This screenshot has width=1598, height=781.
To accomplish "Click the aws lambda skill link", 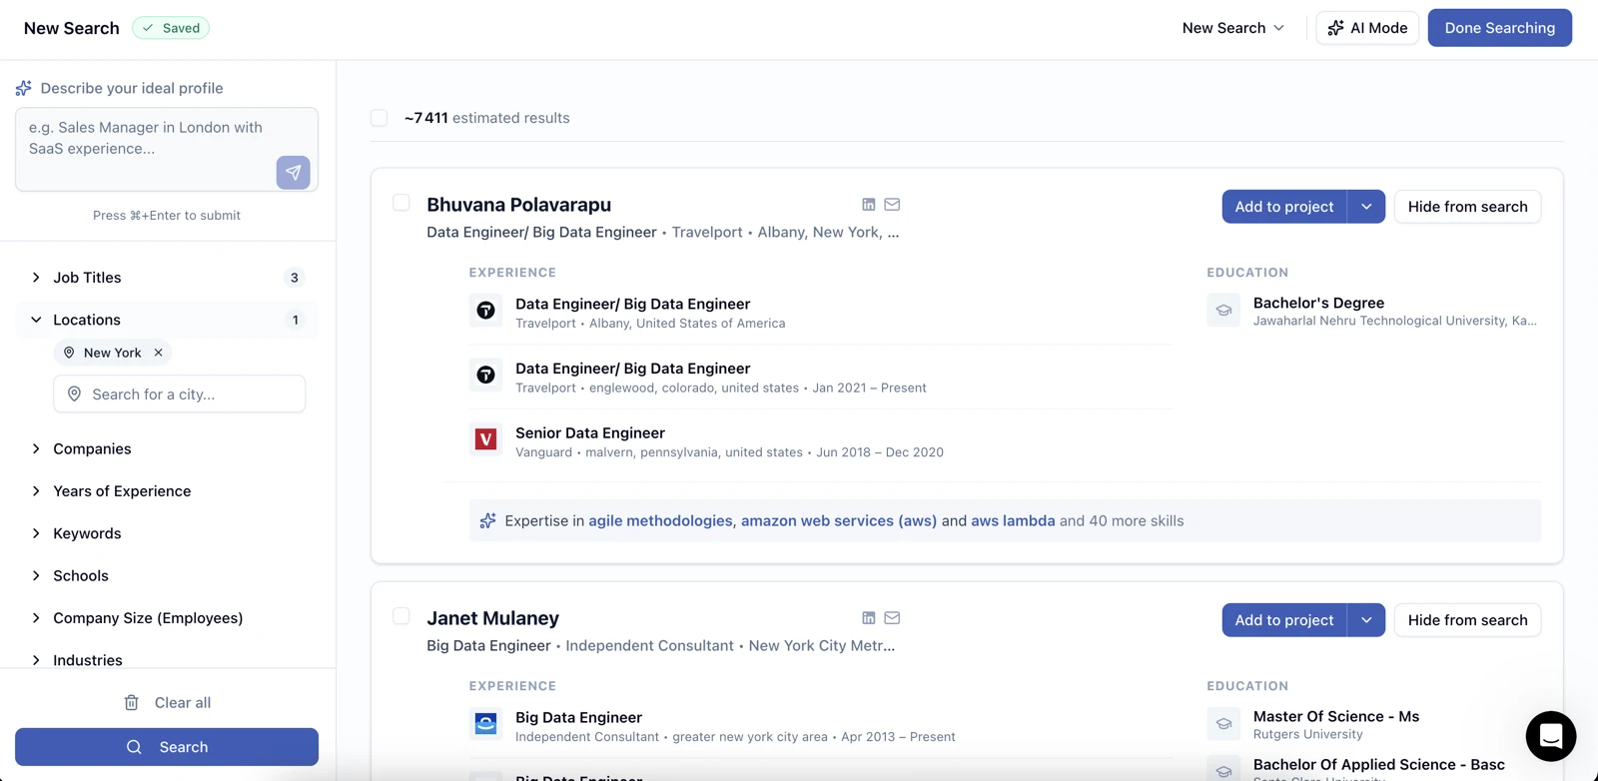I will (x=1013, y=520).
